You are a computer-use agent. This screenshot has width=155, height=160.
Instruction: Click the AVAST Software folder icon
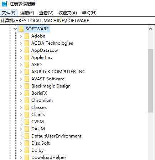click(27, 79)
